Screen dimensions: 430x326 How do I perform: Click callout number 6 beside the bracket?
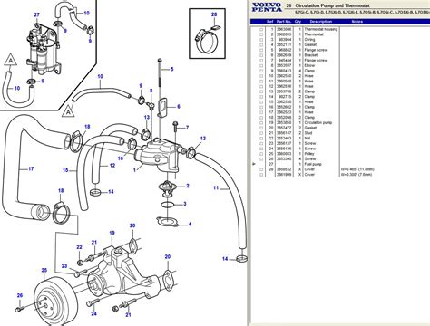(x=179, y=106)
